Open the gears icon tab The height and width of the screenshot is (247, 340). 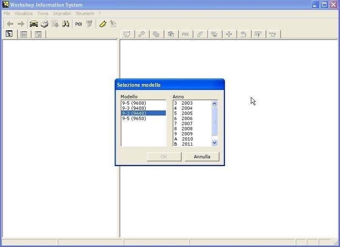pos(156,34)
